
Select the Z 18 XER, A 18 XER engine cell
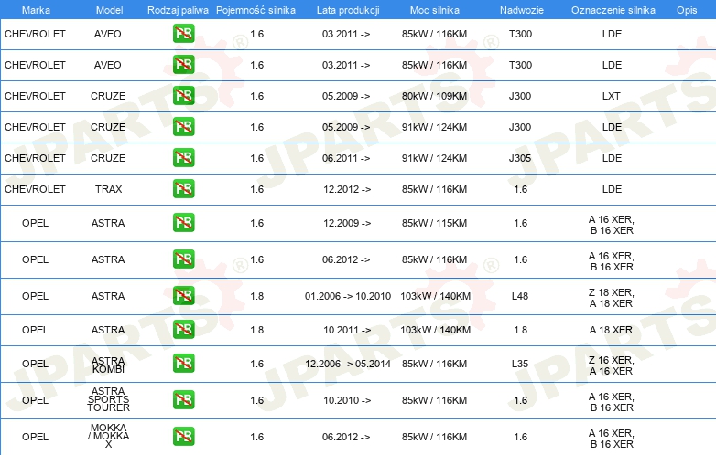click(612, 298)
